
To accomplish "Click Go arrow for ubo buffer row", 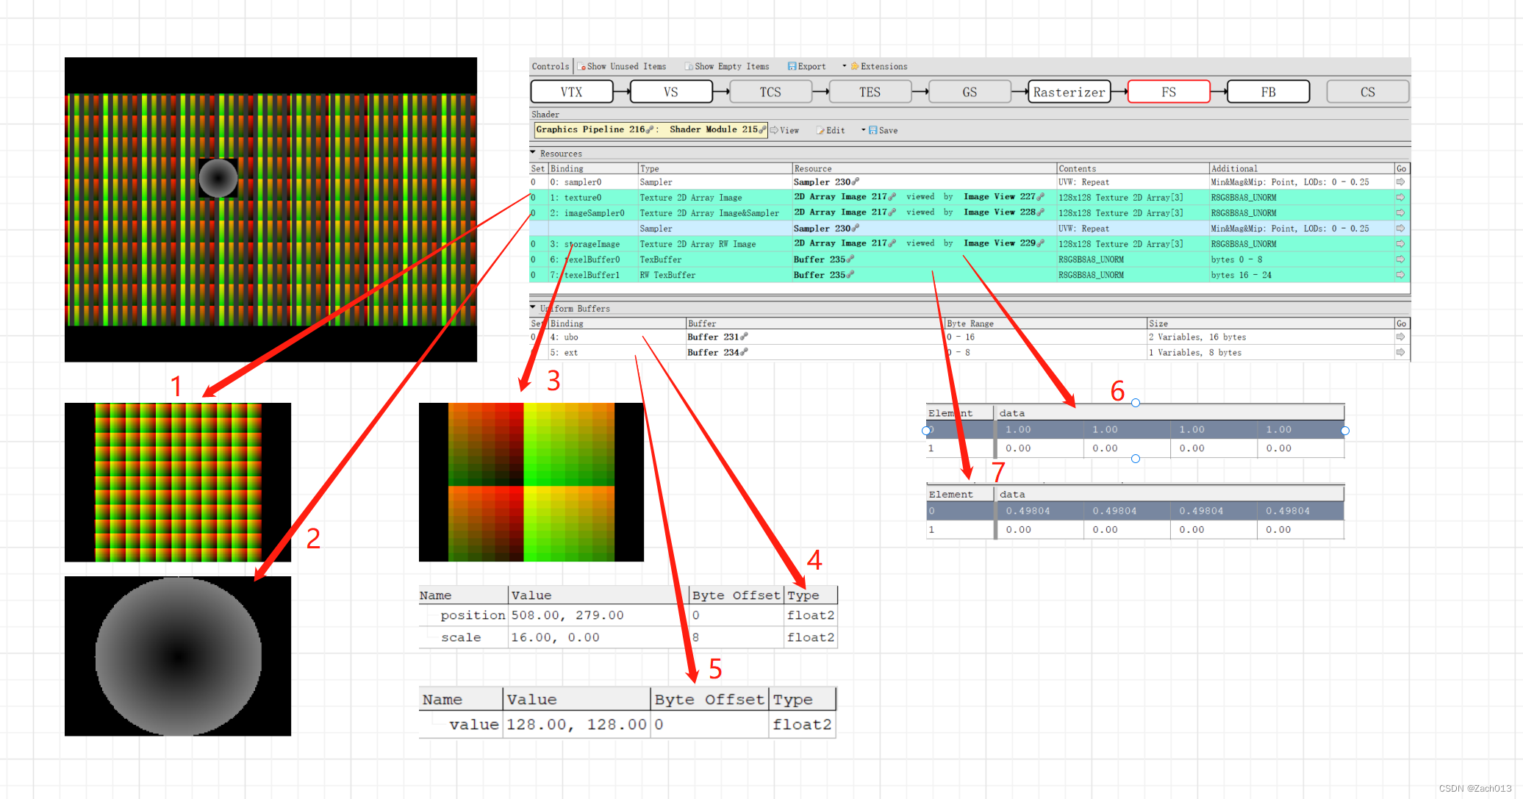I will click(x=1400, y=337).
